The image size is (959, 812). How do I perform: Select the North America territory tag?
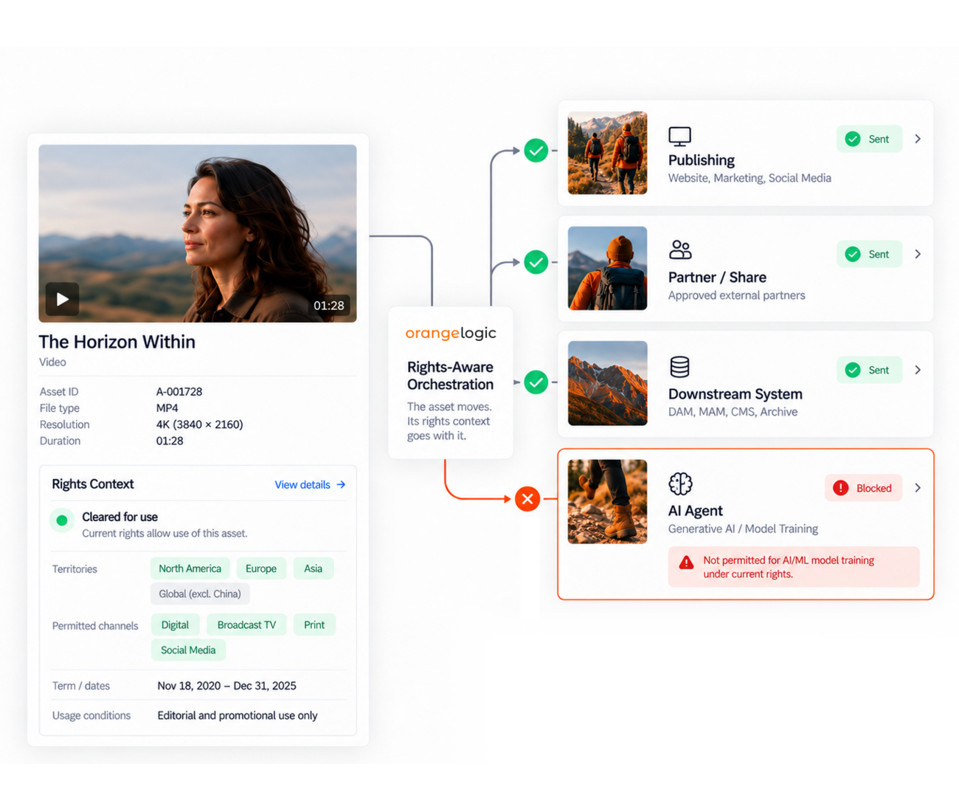pos(190,568)
